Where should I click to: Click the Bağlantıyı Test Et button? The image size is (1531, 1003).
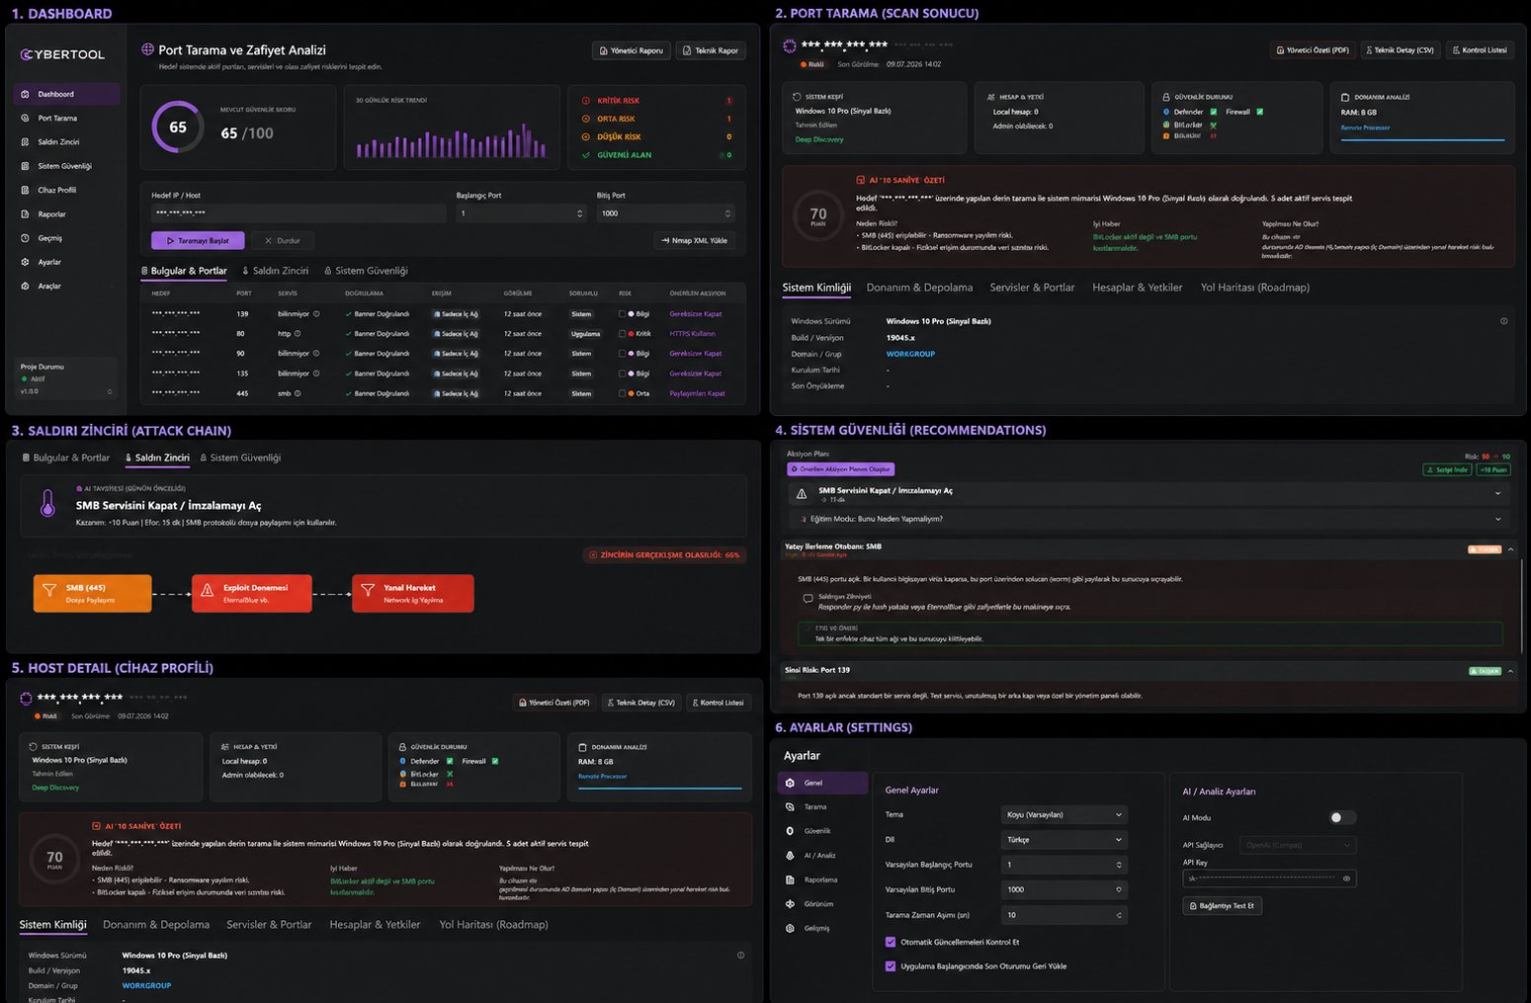point(1222,905)
